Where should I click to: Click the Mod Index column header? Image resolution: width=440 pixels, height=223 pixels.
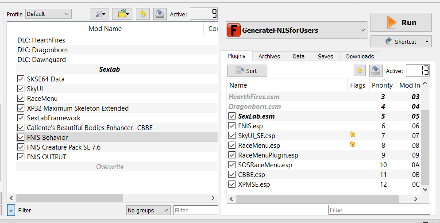tap(409, 85)
